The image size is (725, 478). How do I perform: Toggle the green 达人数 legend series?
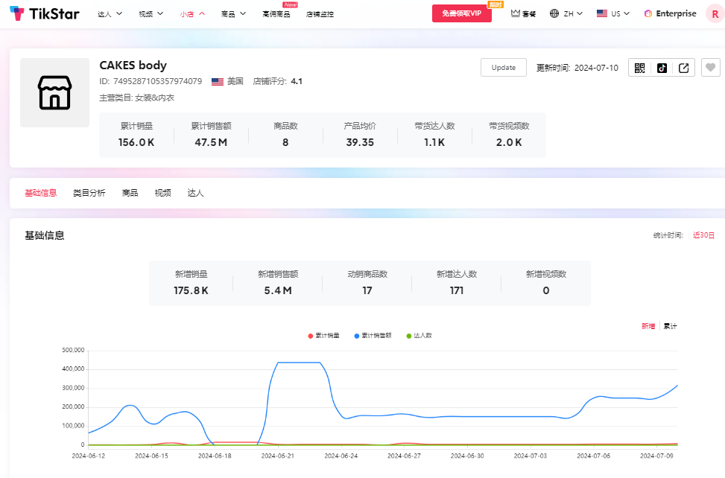(x=419, y=336)
